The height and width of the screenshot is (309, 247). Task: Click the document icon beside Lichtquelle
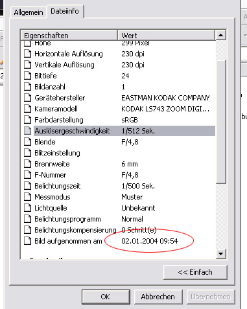[x=27, y=208]
